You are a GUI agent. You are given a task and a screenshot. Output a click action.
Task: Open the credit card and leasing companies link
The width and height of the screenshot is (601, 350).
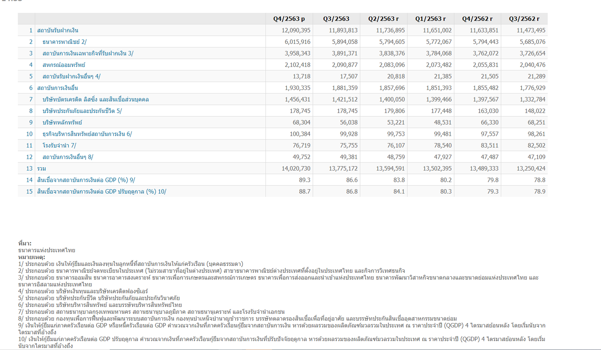tap(95, 99)
